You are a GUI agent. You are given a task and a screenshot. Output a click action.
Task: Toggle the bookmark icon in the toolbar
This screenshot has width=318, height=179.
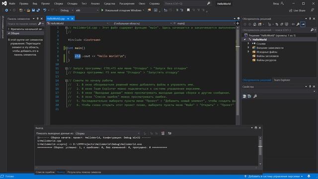tap(188, 10)
